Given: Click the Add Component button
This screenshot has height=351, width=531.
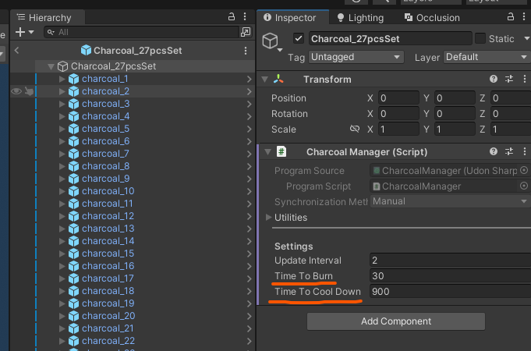Looking at the screenshot, I should tap(396, 321).
